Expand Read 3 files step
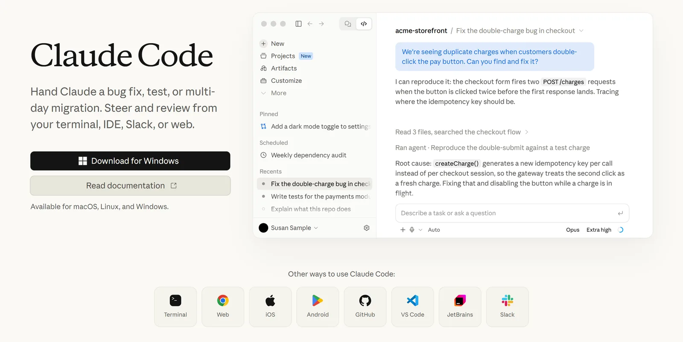Image resolution: width=683 pixels, height=342 pixels. click(462, 132)
